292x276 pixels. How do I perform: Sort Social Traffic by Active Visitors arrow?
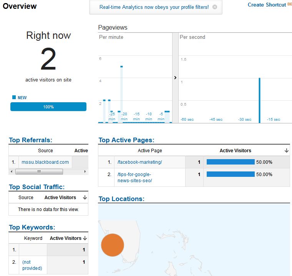85,198
